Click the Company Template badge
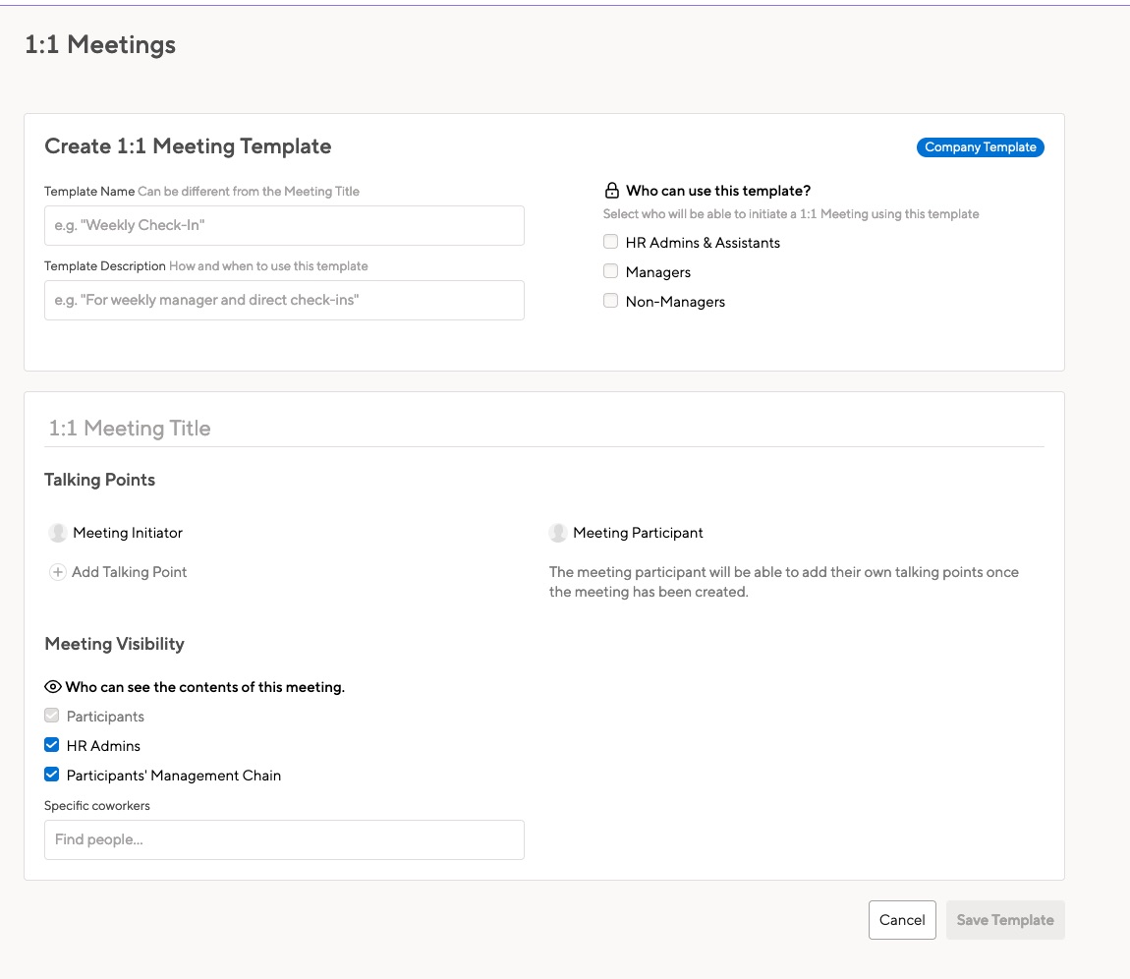 pos(980,147)
